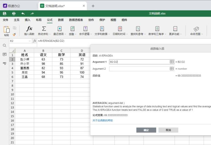This screenshot has width=211, height=145.
Task: Switch to the 主页 tab
Action: pyautogui.click(x=16, y=20)
